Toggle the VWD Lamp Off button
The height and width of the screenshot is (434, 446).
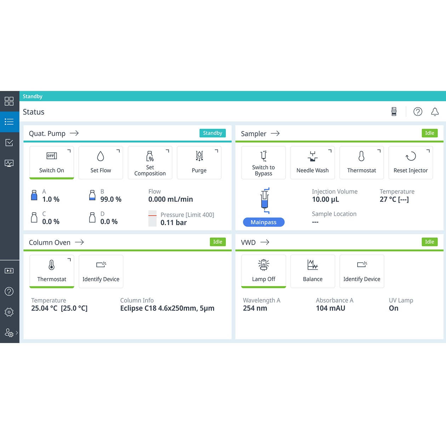(263, 271)
